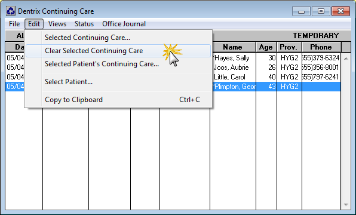Click the Phone column header
This screenshot has height=215, width=356.
(x=321, y=47)
